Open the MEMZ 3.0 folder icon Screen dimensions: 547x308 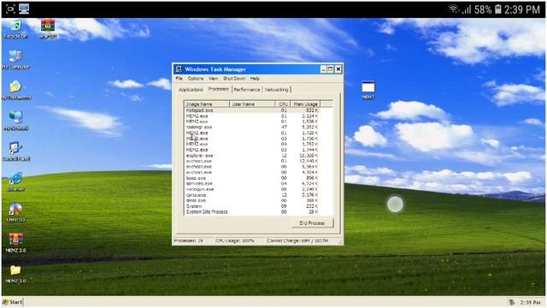(x=15, y=274)
